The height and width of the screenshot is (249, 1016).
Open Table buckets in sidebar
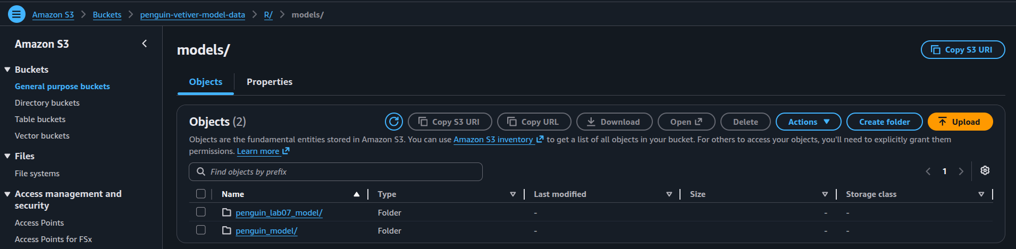click(x=40, y=119)
